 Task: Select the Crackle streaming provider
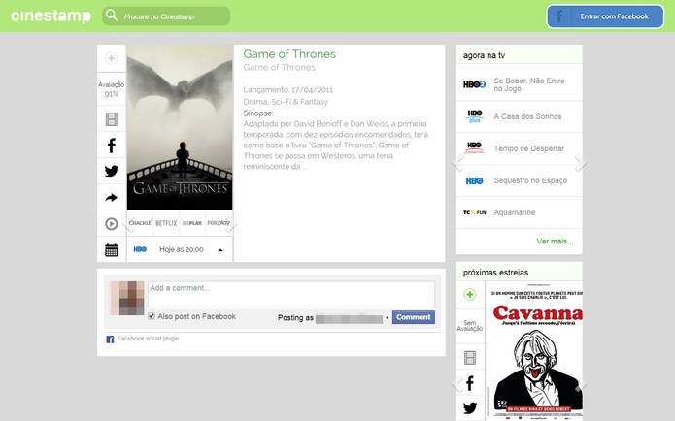tap(140, 223)
